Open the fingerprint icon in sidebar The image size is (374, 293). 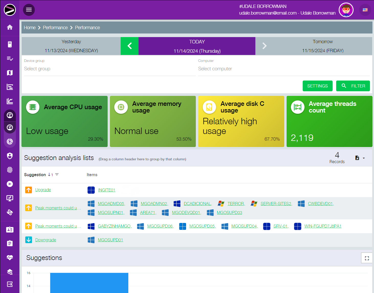(x=10, y=170)
